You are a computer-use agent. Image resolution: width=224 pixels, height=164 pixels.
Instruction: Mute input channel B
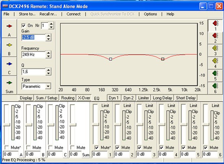pos(29,147)
